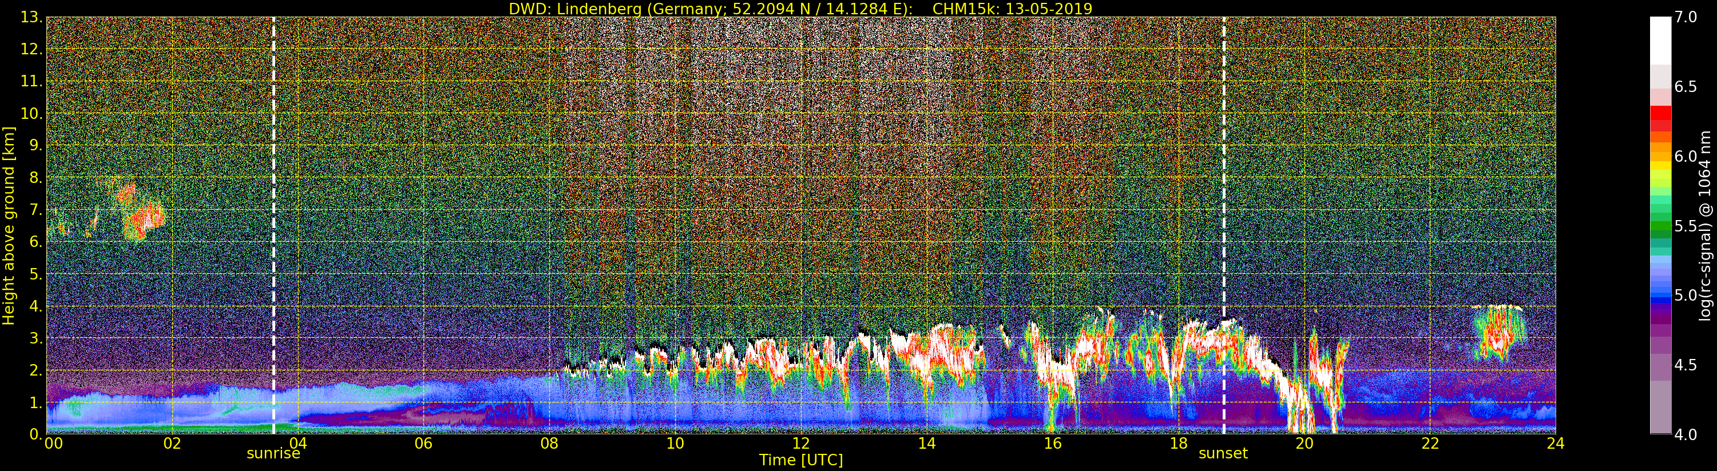The height and width of the screenshot is (471, 1717).
Task: Click the colorbar tick label 5.0
Action: (1686, 295)
